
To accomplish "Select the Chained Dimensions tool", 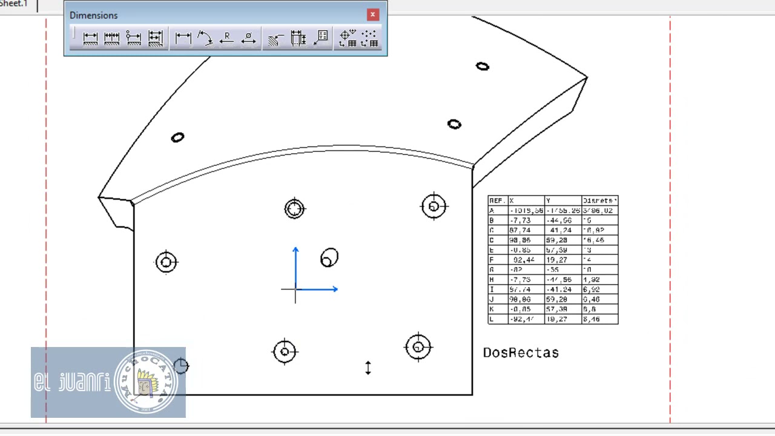I will 112,39.
